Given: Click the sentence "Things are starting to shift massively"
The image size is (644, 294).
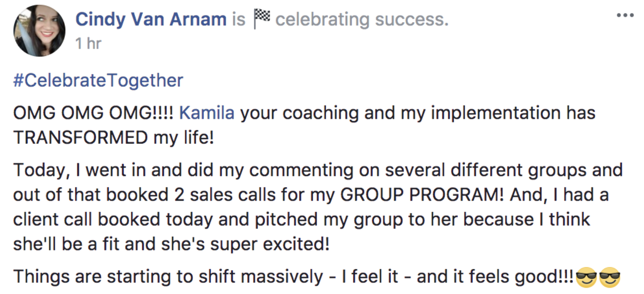Looking at the screenshot, I should pos(168,277).
